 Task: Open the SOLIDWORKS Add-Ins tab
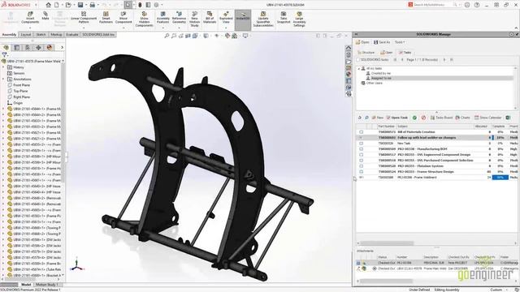tap(98, 34)
